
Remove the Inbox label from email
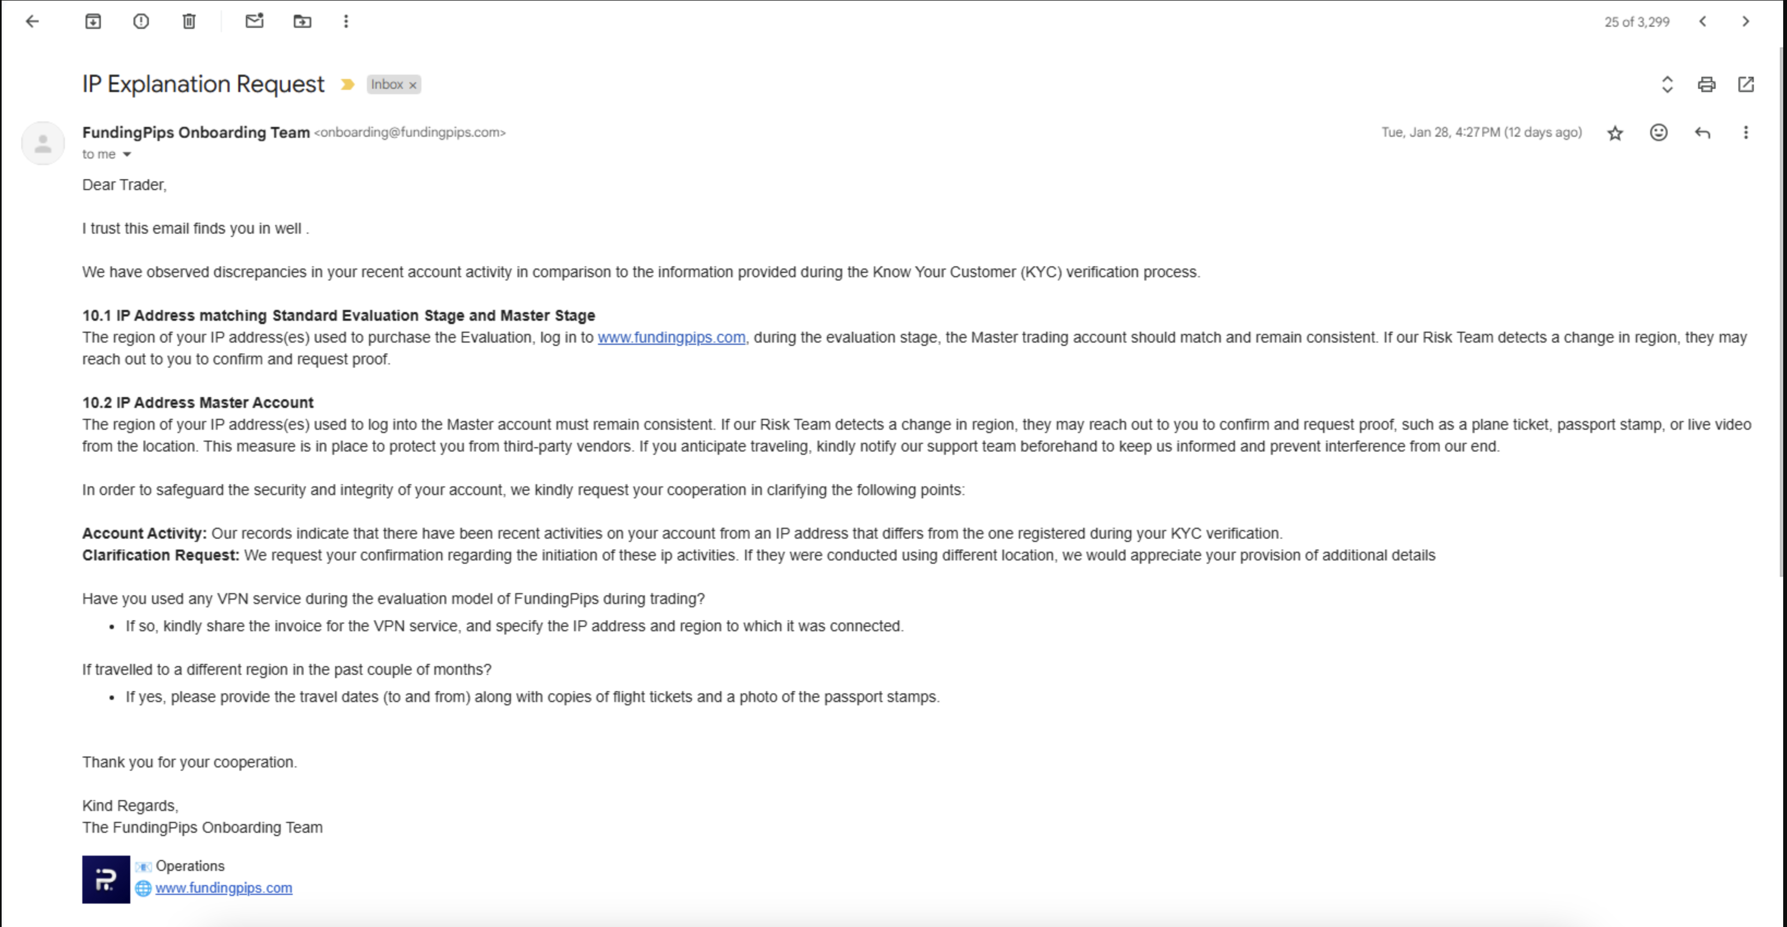coord(413,85)
